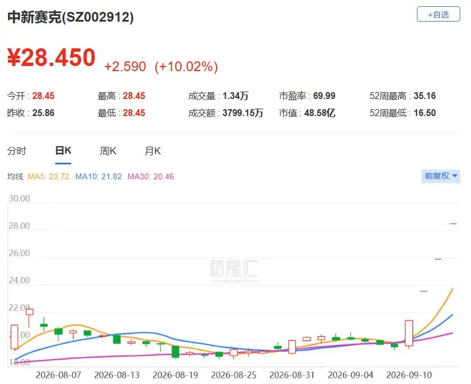
Task: Select the 日K chart tab
Action: point(63,151)
